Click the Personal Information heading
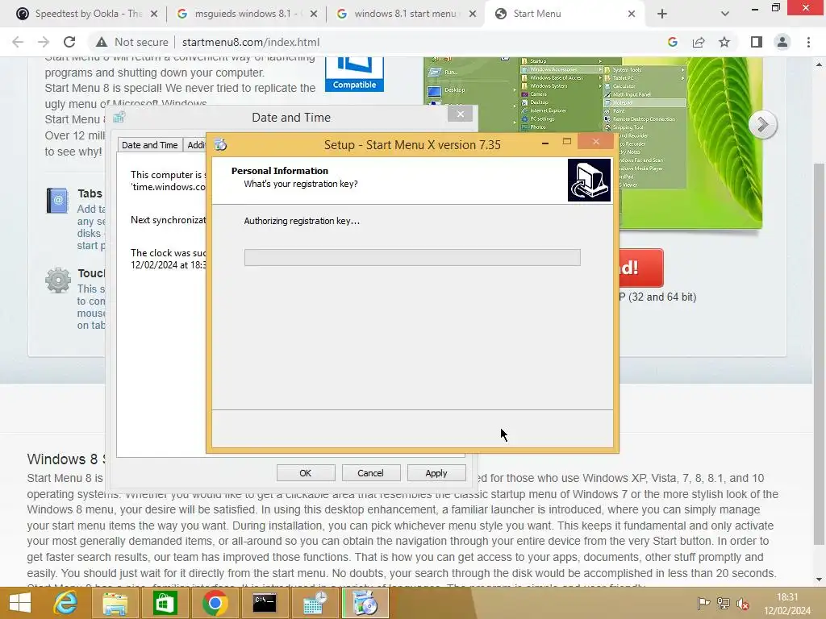The image size is (826, 619). tap(280, 171)
